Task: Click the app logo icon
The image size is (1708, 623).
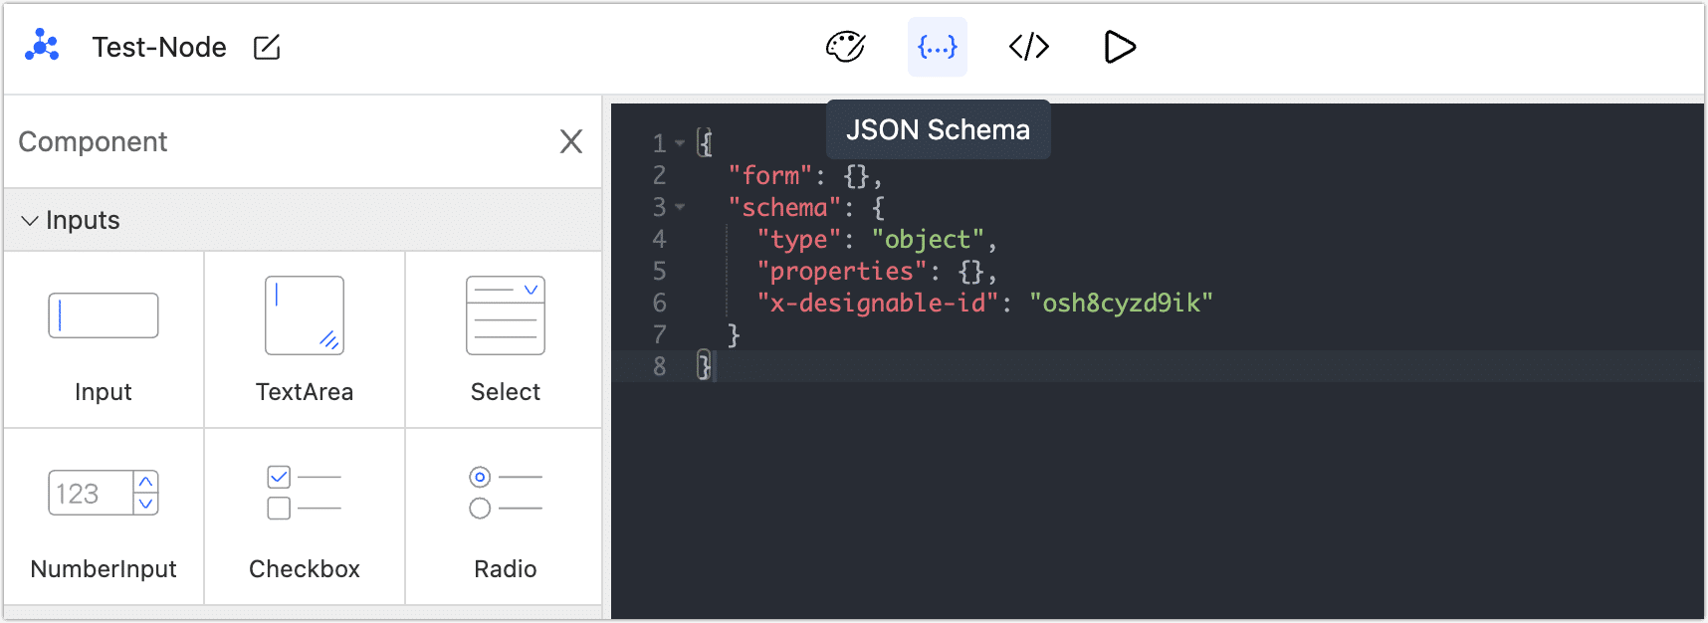Action: [42, 47]
